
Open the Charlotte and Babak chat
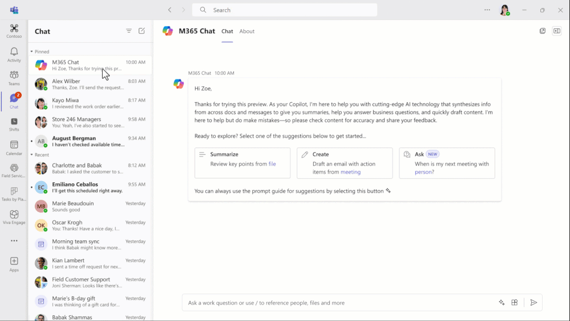[x=90, y=168]
